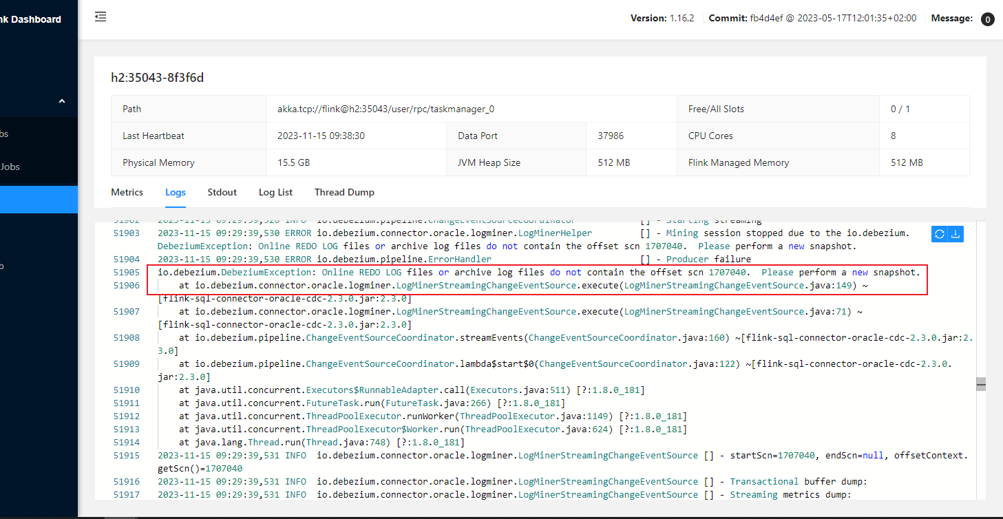Click log line number 51909

(127, 364)
